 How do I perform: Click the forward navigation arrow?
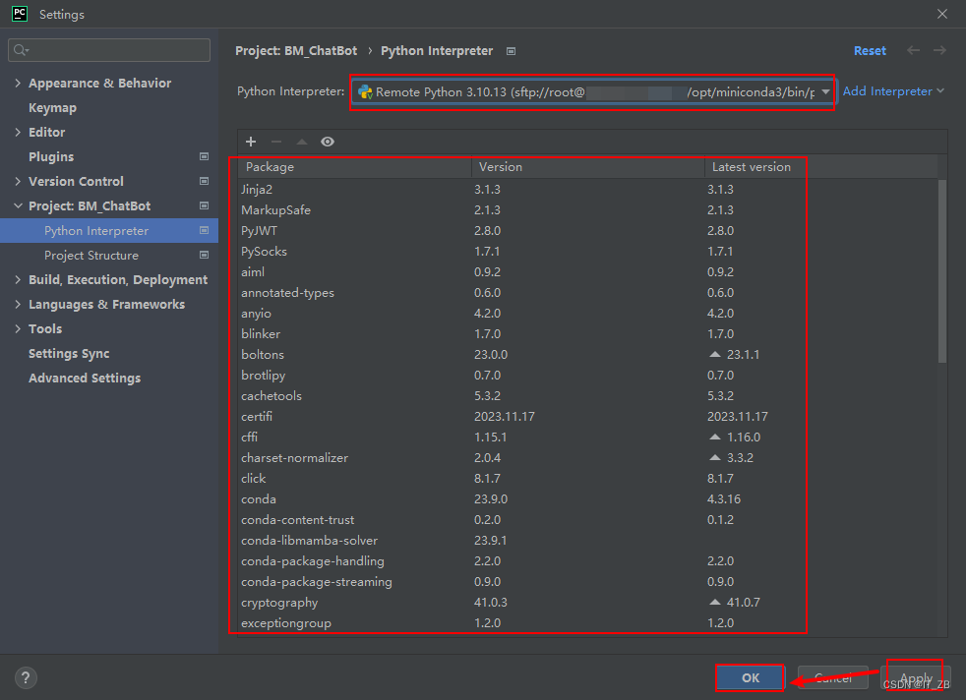(x=939, y=50)
